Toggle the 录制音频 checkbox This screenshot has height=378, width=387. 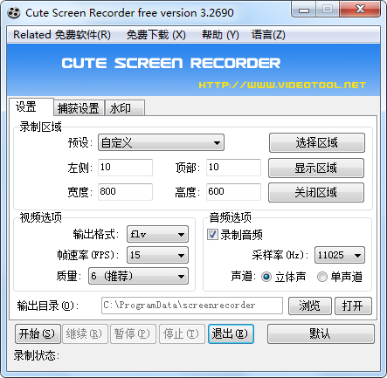pyautogui.click(x=212, y=235)
